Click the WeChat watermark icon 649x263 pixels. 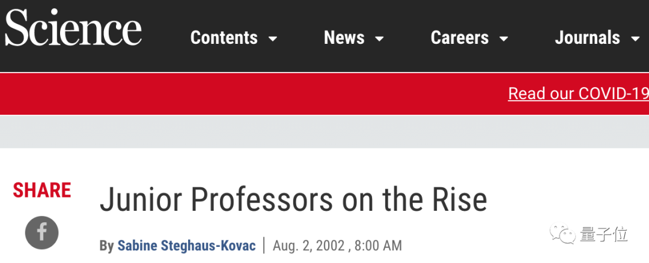pyautogui.click(x=564, y=234)
